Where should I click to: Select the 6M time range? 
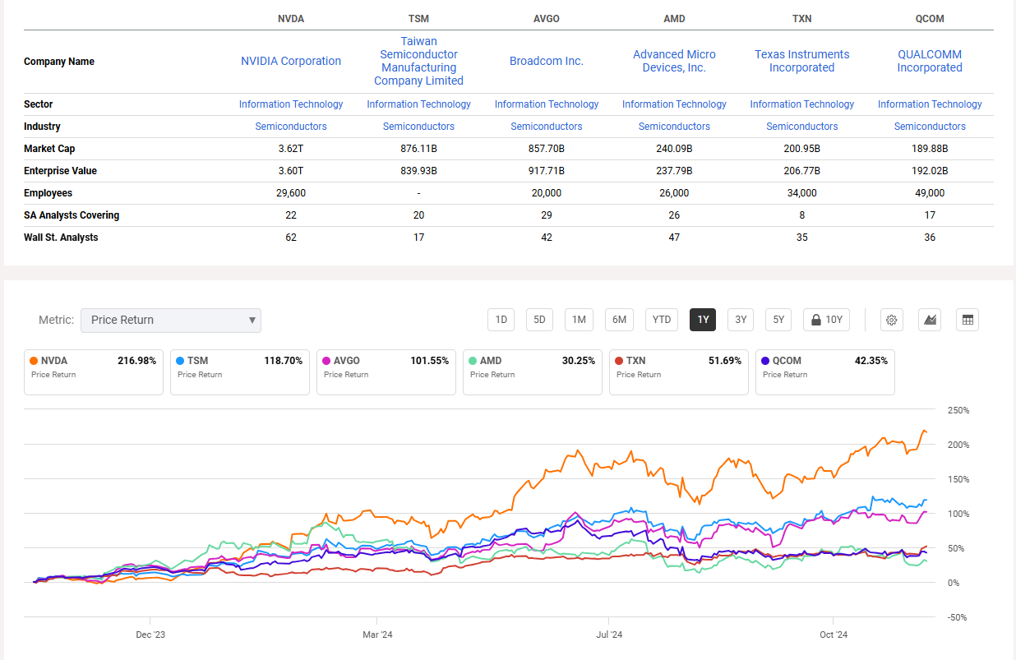coord(619,320)
